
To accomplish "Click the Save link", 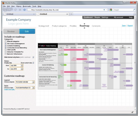I will coord(124,26).
